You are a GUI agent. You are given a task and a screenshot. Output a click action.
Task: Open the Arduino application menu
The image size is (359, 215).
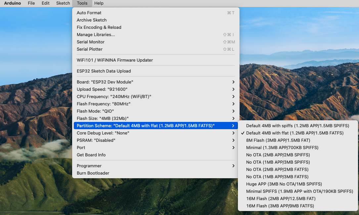point(13,3)
